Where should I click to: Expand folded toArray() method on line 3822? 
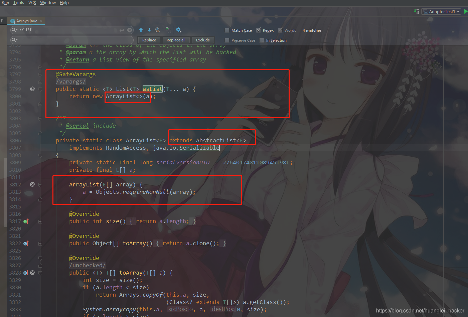pyautogui.click(x=40, y=244)
